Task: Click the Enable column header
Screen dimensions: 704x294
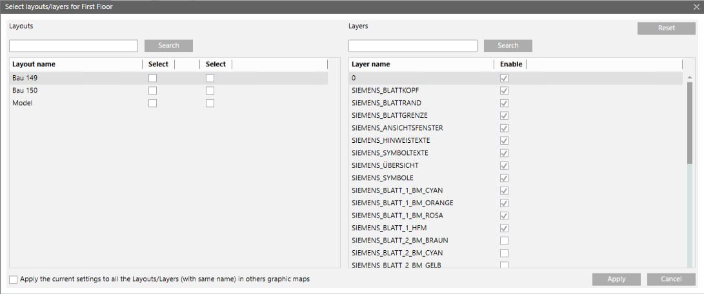Action: [x=510, y=64]
